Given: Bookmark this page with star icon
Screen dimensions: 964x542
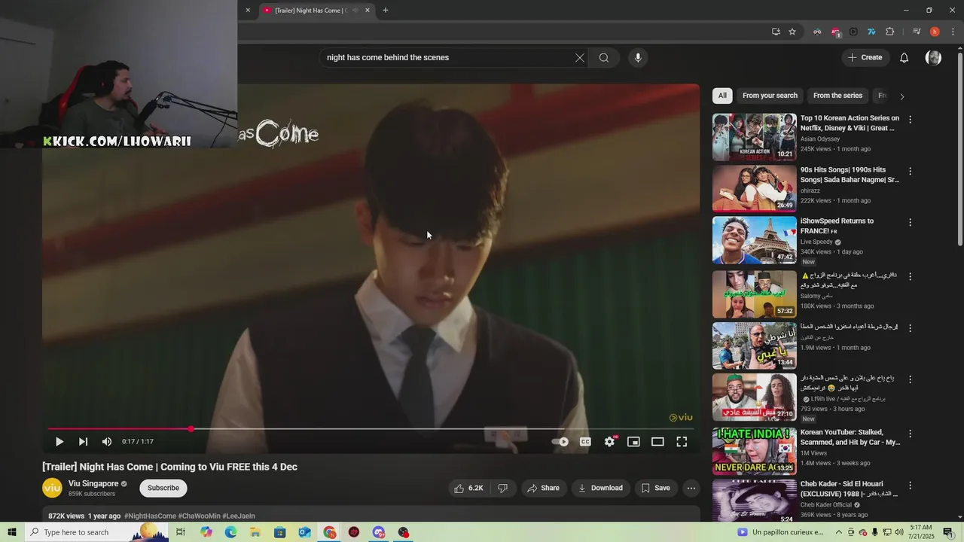Looking at the screenshot, I should pyautogui.click(x=792, y=32).
